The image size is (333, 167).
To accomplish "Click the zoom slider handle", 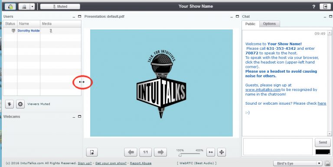I will (180, 155).
